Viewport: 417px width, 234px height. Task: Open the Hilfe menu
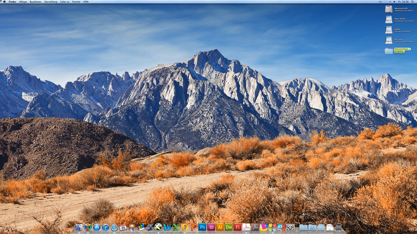point(86,2)
